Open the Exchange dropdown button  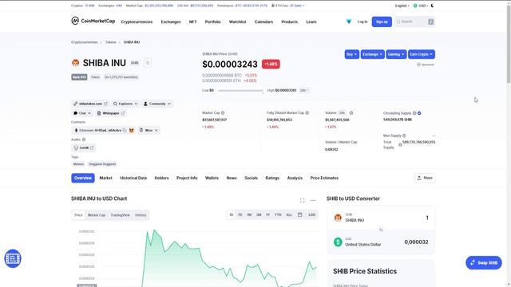[372, 54]
